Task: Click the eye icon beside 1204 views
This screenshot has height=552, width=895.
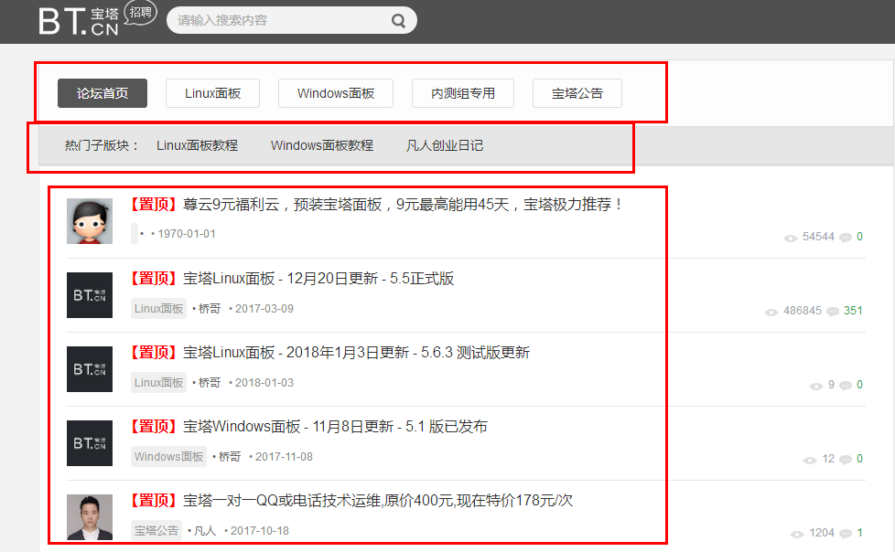Action: (x=797, y=535)
